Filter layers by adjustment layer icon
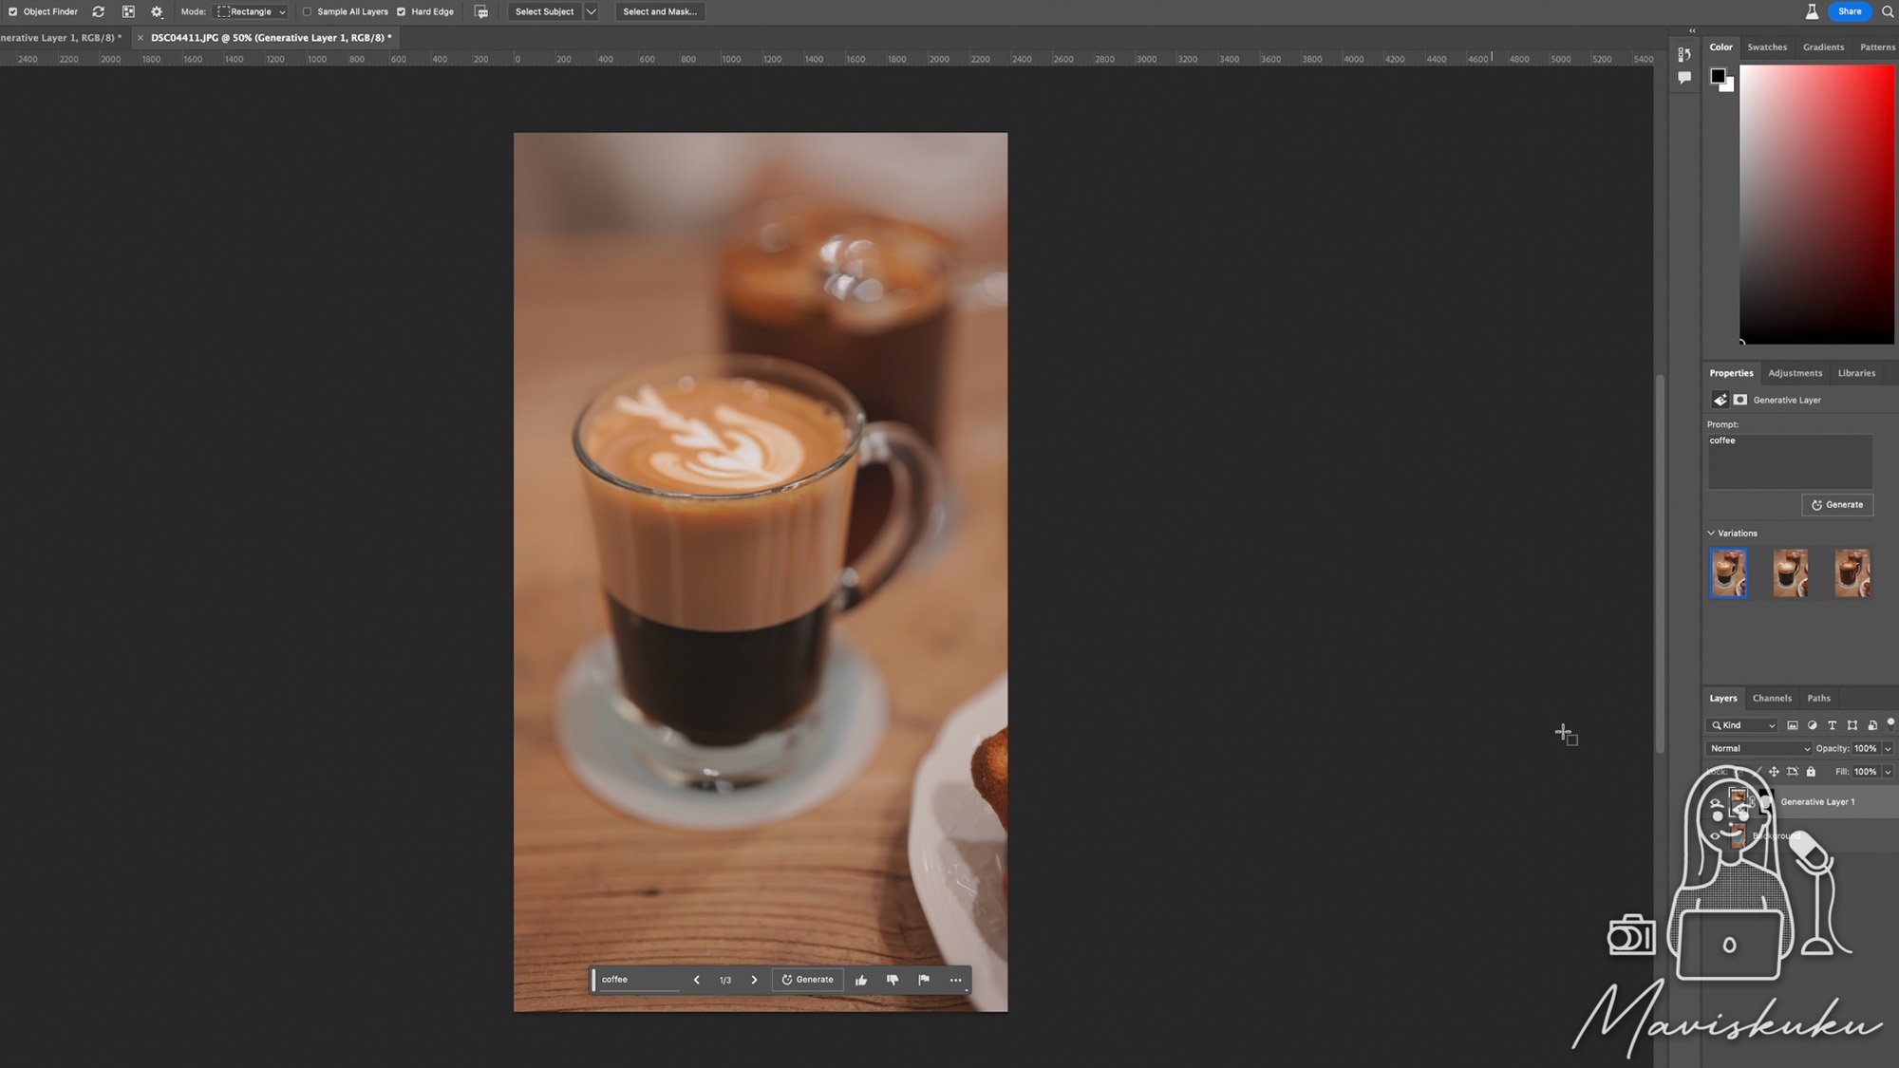 [1813, 725]
